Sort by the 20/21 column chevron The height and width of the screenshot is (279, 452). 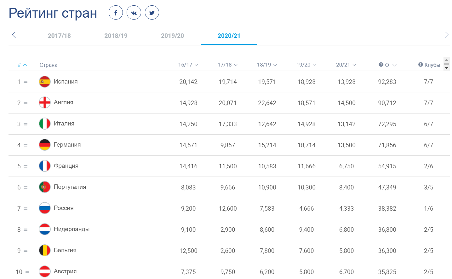[x=354, y=65]
